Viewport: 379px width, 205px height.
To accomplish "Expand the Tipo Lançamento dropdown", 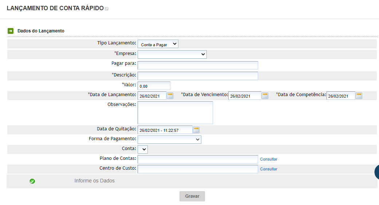I will coord(158,44).
